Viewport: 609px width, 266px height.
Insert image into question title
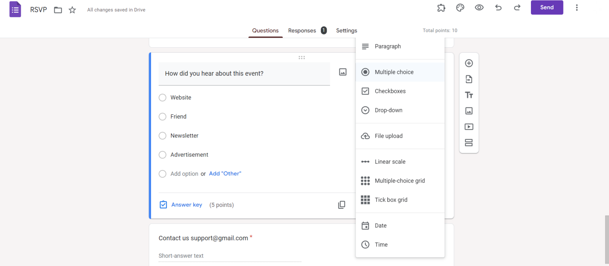[x=343, y=72]
